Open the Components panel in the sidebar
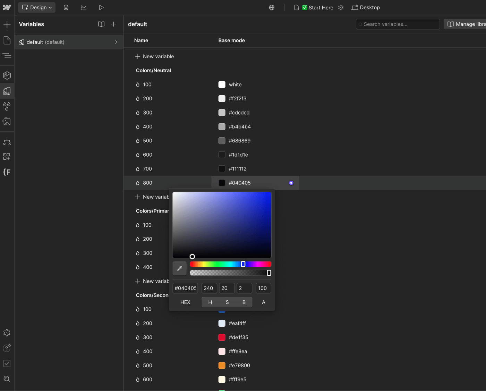 coord(7,75)
